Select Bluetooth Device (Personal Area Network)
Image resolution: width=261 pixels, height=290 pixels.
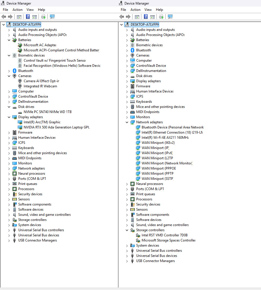tap(172, 127)
